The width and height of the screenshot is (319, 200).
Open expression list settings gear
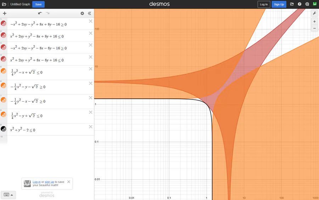pyautogui.click(x=82, y=13)
